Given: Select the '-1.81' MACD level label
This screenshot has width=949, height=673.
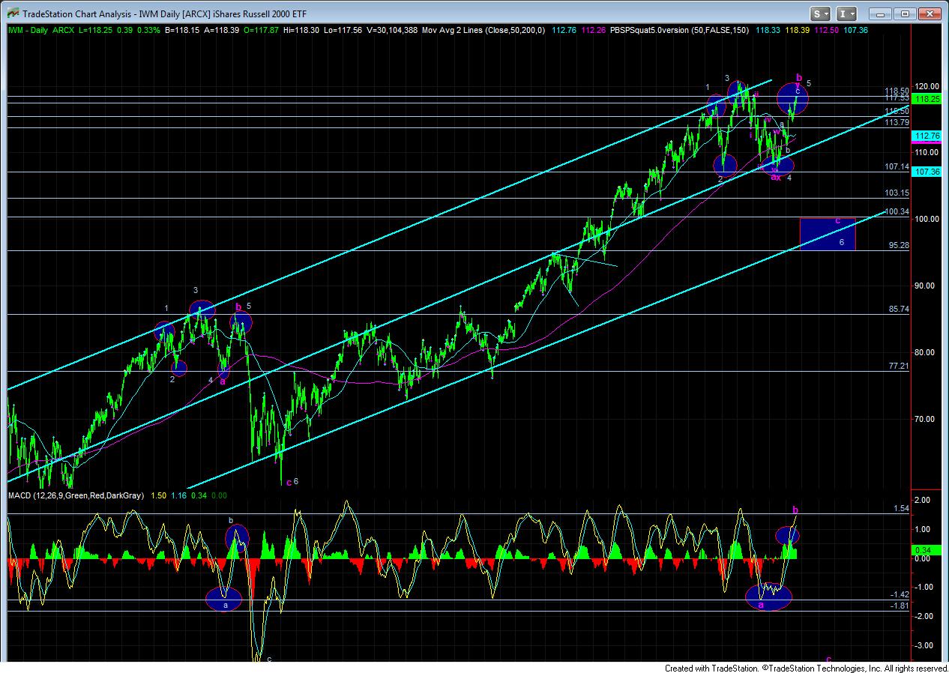Looking at the screenshot, I should 900,606.
